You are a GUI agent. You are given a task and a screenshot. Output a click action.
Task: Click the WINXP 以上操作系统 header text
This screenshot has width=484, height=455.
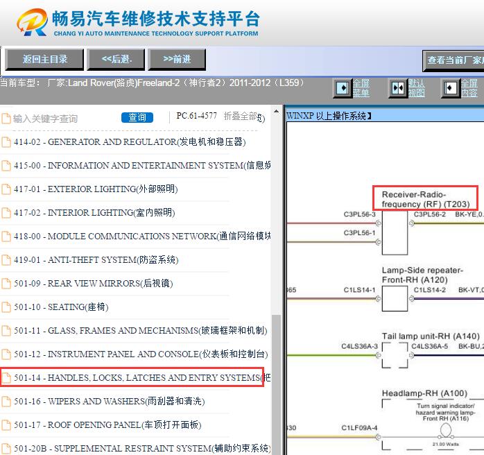[329, 116]
